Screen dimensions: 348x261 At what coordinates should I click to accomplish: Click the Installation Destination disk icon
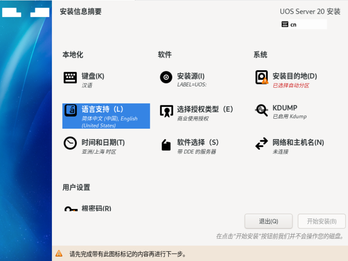tap(262, 77)
